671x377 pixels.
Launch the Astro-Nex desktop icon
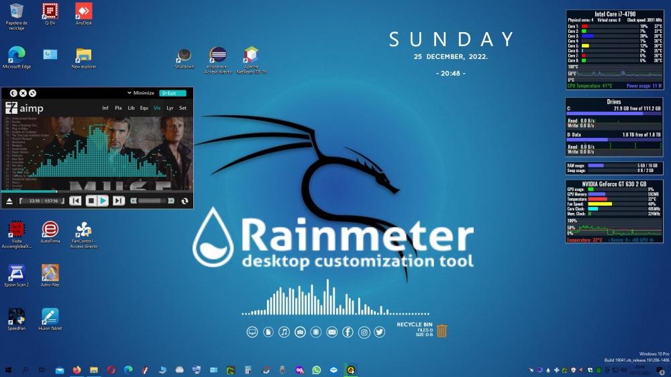click(50, 276)
